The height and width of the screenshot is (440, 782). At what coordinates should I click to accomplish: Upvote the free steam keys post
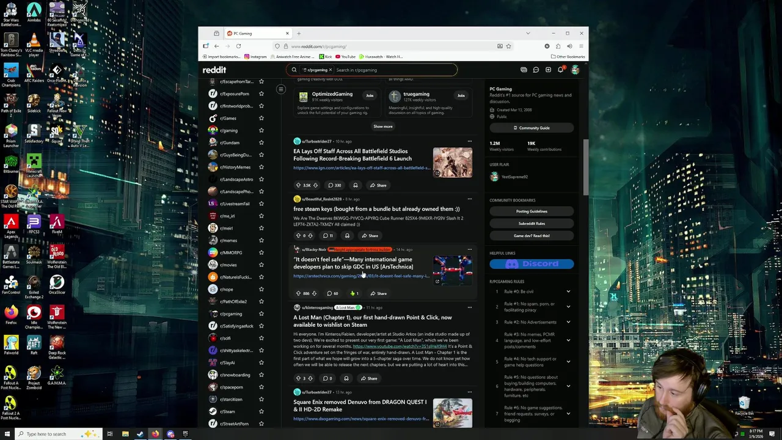(298, 236)
